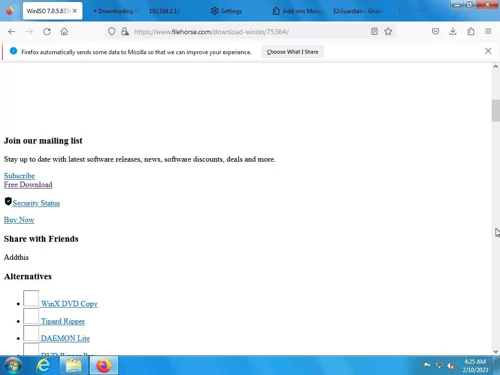Click the WinX DVD Copy thumbnail box
The width and height of the screenshot is (500, 375).
pyautogui.click(x=31, y=298)
